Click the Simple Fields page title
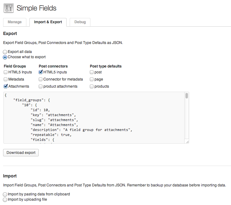231x205 pixels. pyautogui.click(x=37, y=8)
